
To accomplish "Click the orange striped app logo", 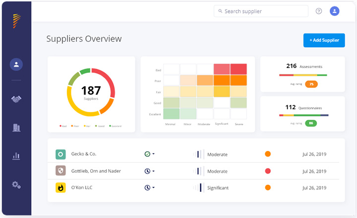I will 16,21.
